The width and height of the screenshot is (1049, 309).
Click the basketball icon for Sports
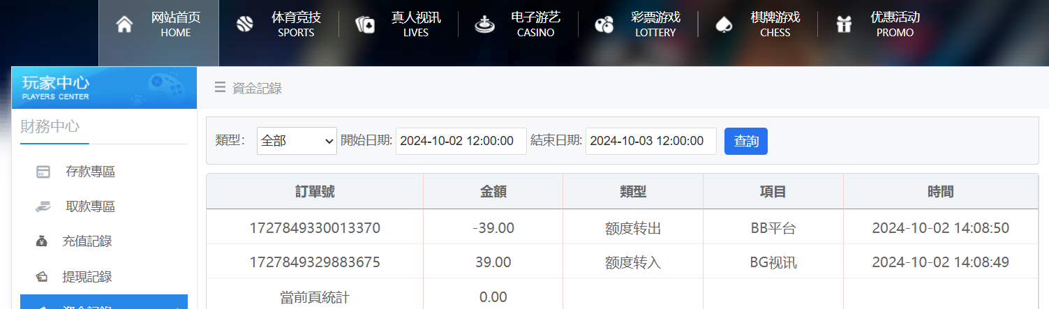(245, 24)
